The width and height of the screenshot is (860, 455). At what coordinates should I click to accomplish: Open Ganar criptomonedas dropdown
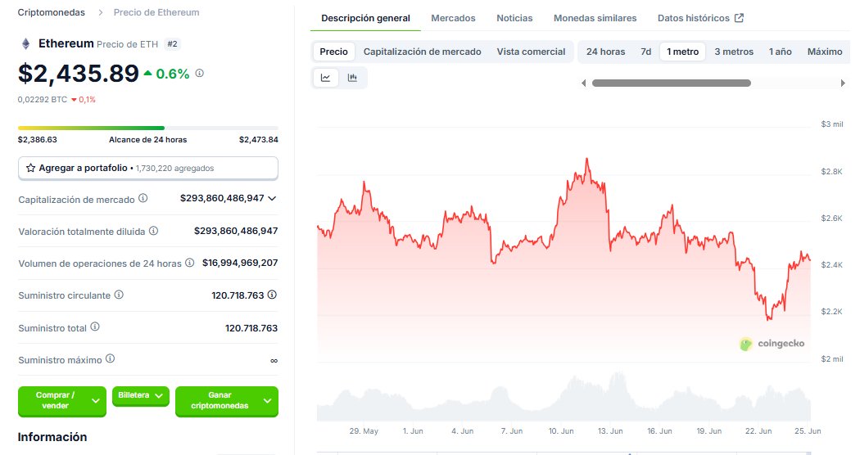click(227, 401)
